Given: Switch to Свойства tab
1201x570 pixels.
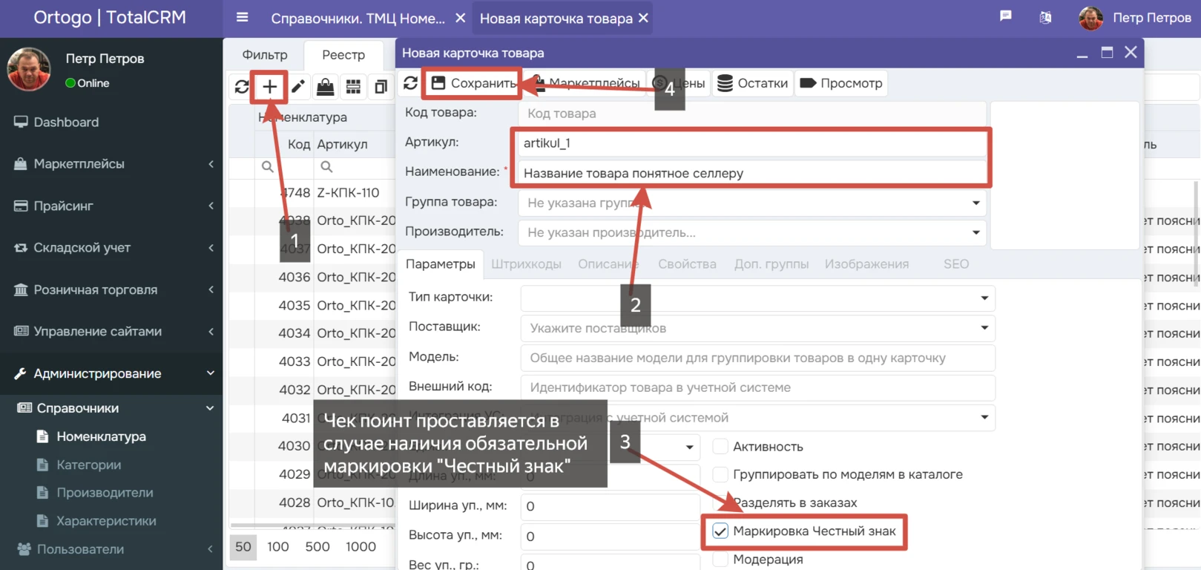Looking at the screenshot, I should [687, 264].
